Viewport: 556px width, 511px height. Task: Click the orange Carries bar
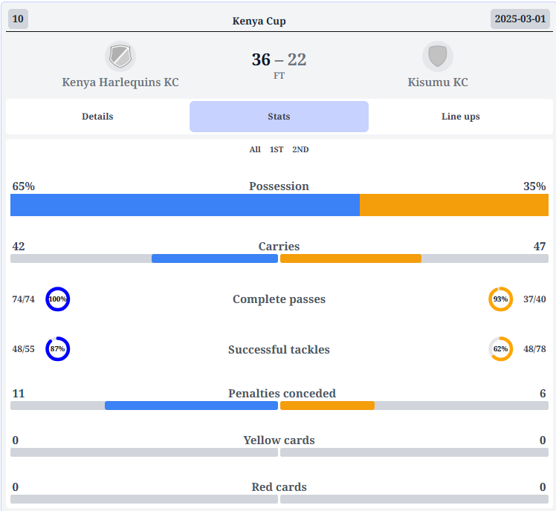pyautogui.click(x=351, y=258)
